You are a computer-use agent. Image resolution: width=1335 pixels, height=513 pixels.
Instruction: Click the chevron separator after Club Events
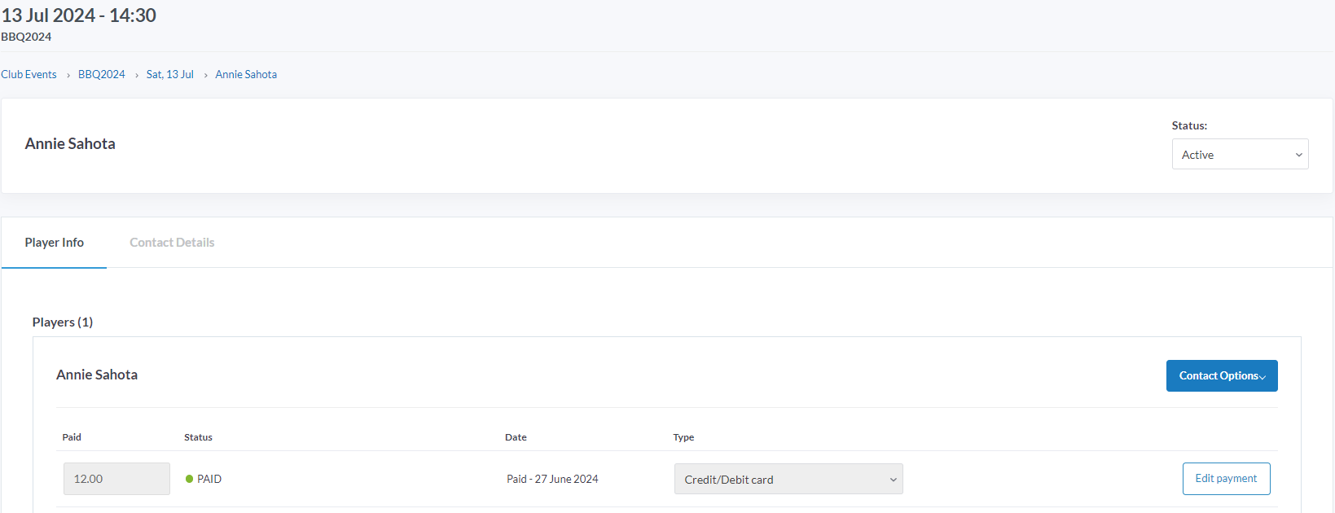click(x=68, y=75)
